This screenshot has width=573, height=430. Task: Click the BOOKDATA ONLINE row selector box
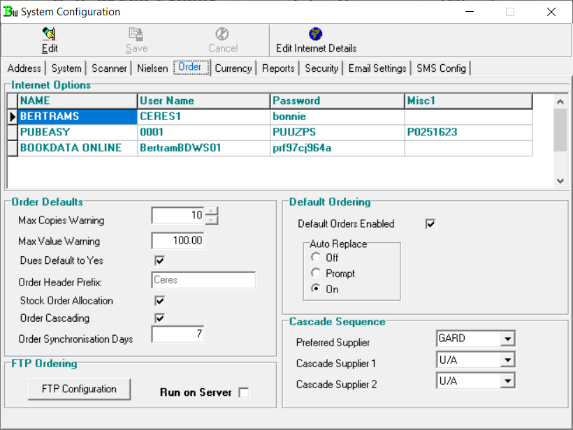point(13,148)
